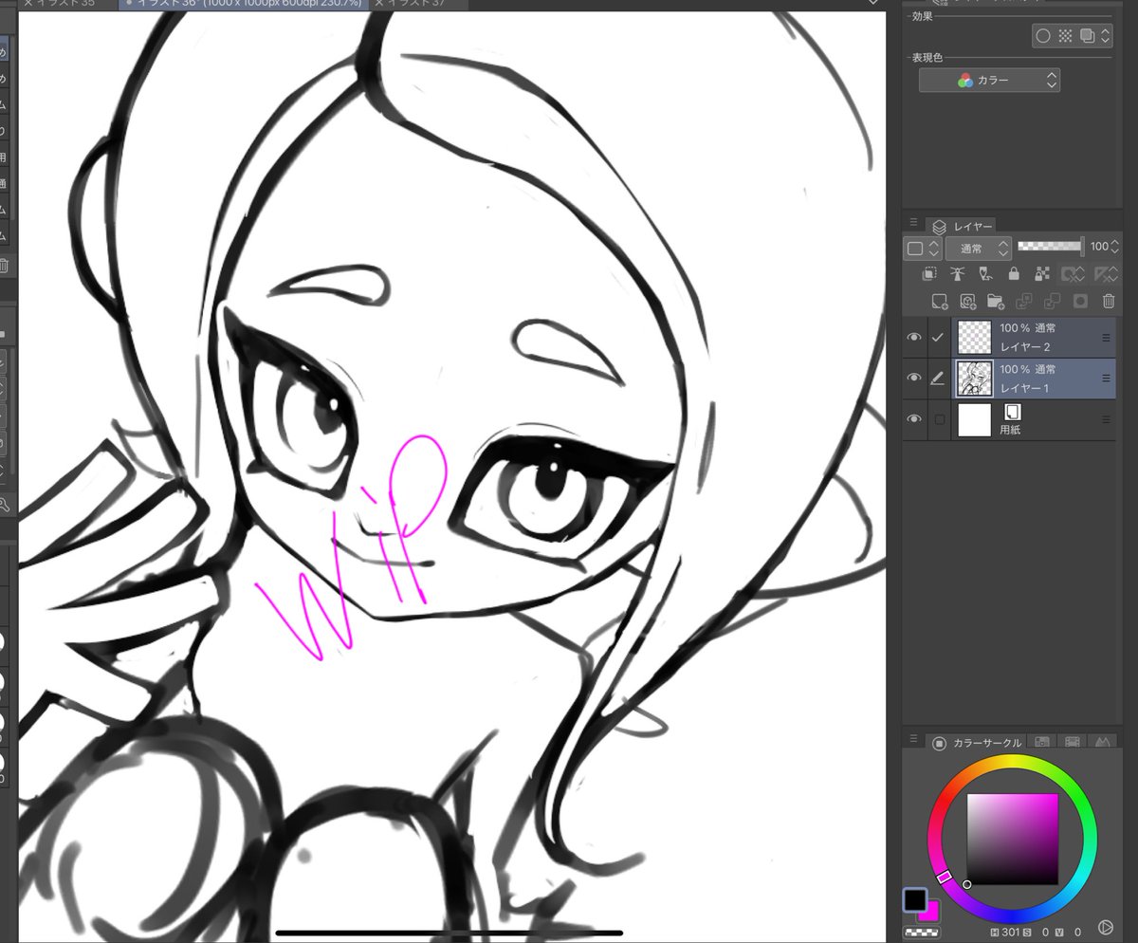Screen dimensions: 1138x943
Task: Select the レイヤー 1 sketch thumbnail
Action: [974, 378]
